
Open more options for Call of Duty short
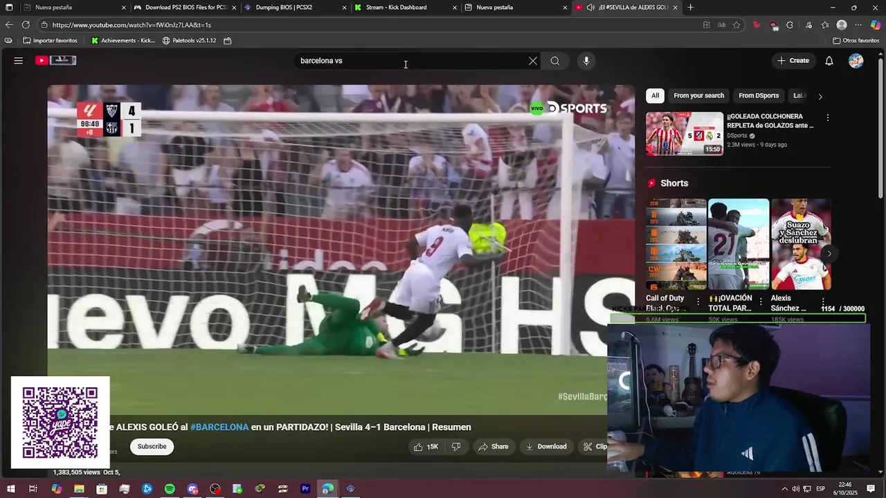pos(698,302)
